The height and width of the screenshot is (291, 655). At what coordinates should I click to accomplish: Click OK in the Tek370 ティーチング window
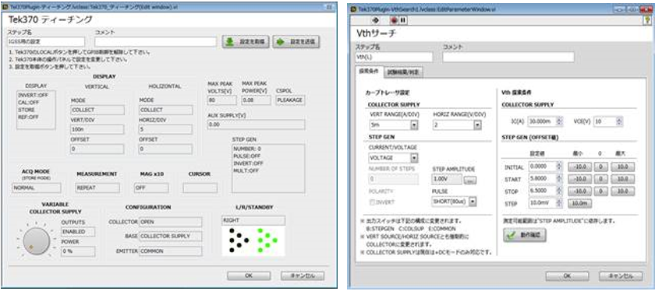[x=249, y=275]
